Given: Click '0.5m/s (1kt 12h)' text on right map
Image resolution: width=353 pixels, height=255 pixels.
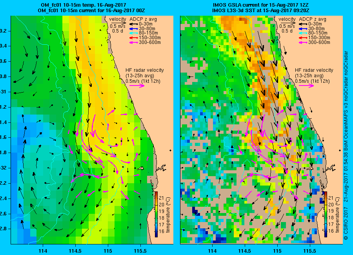Looking at the screenshot, I should pos(313,81).
